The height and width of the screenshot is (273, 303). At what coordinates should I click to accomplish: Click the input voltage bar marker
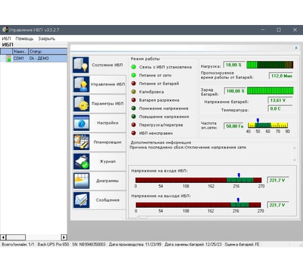click(239, 175)
